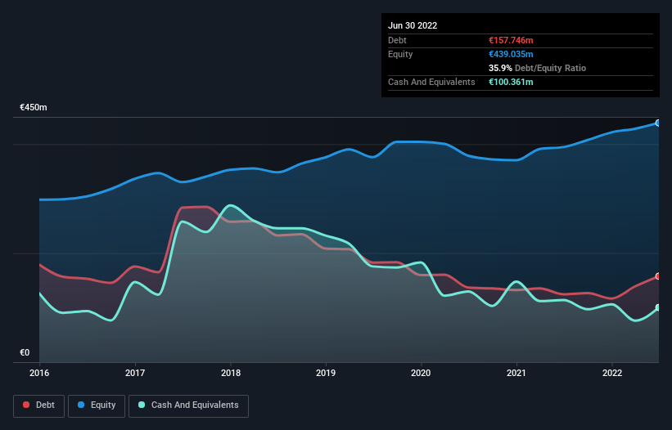Click the Jun 30 2022 tooltip date

click(413, 25)
